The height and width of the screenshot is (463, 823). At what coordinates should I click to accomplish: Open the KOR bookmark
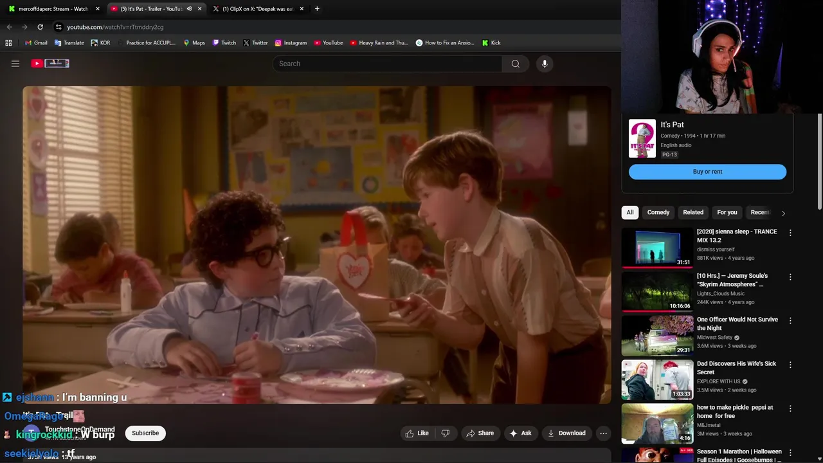click(101, 43)
